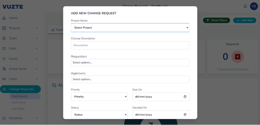
Task: Click the Action Items clipboard icon
Action: [x=4, y=69]
